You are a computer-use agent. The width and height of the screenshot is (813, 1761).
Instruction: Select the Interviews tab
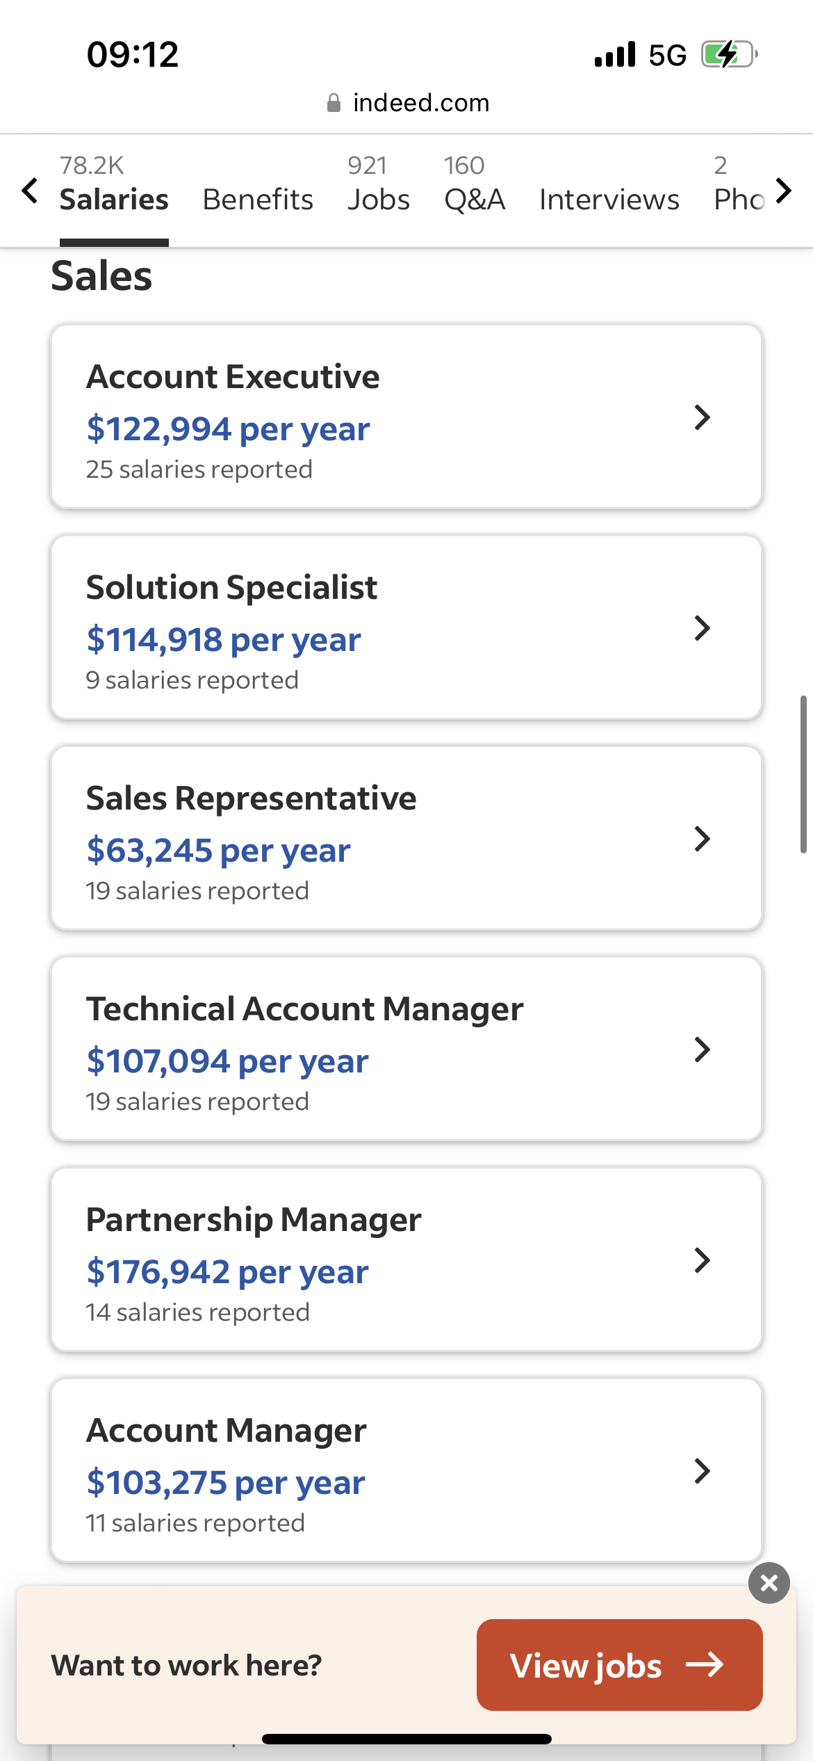coord(609,199)
